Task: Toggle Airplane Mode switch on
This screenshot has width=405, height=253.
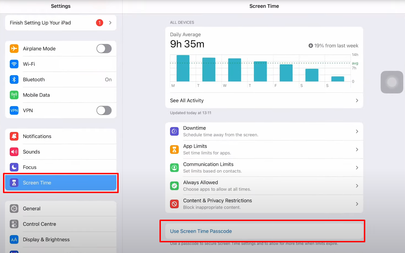Action: click(x=104, y=49)
